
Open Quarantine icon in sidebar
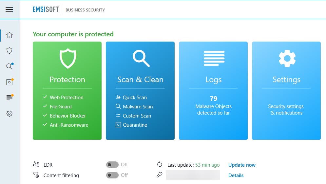coord(10,82)
